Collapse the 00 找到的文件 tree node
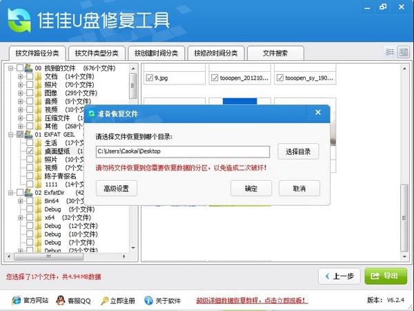 [10, 68]
